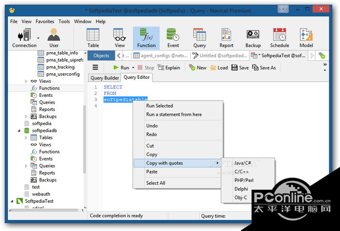Select the SoftpediaTest @sof tab
This screenshot has height=231, width=340.
coord(279,55)
